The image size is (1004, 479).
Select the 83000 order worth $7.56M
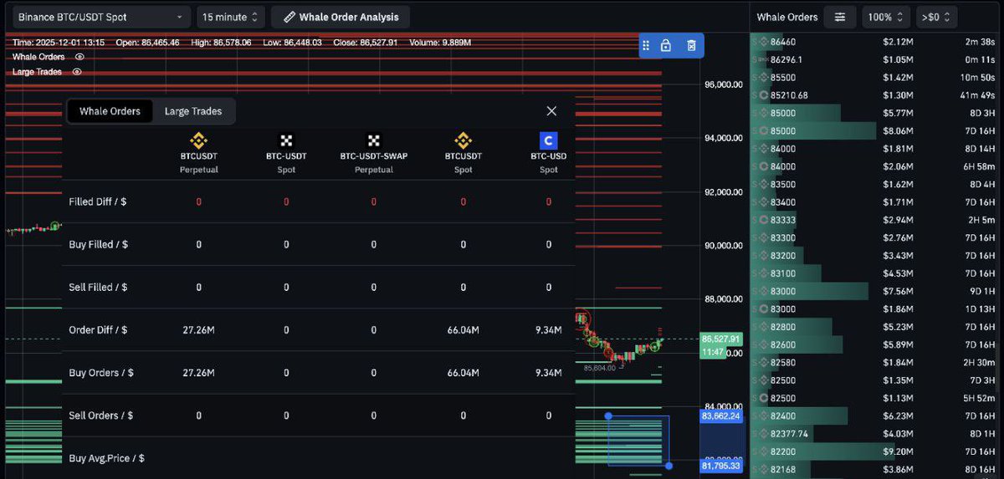(x=876, y=292)
